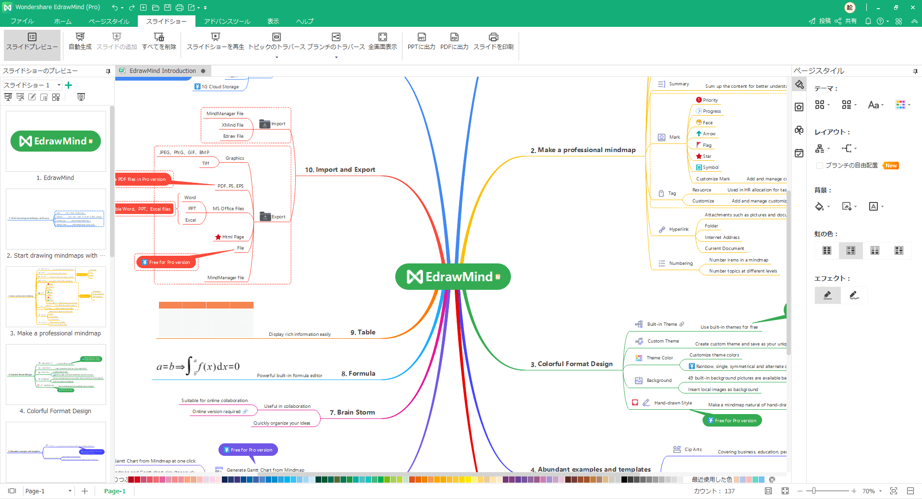This screenshot has width=922, height=499.
Task: Click the PDFに出力 export icon
Action: [454, 37]
